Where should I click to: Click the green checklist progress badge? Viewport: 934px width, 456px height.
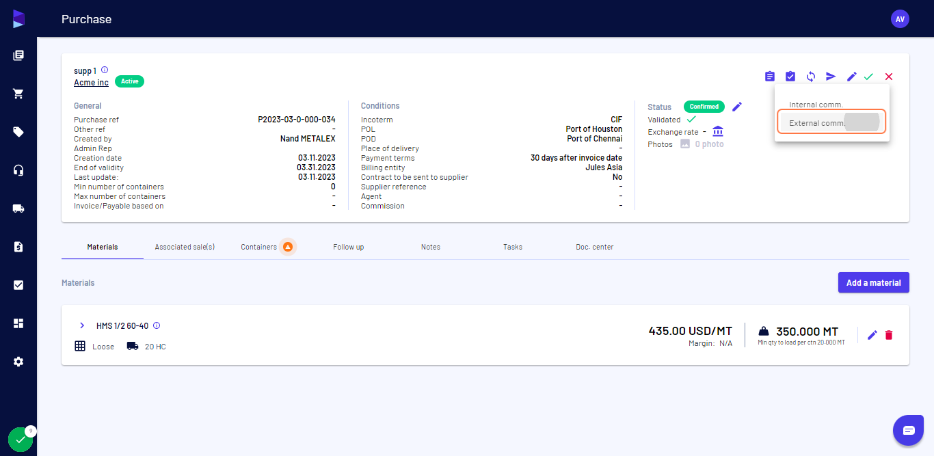pos(21,440)
